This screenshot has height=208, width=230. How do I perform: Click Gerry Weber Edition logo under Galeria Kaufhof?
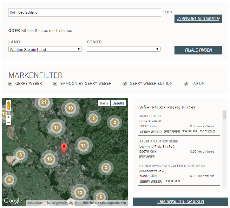tap(147, 157)
